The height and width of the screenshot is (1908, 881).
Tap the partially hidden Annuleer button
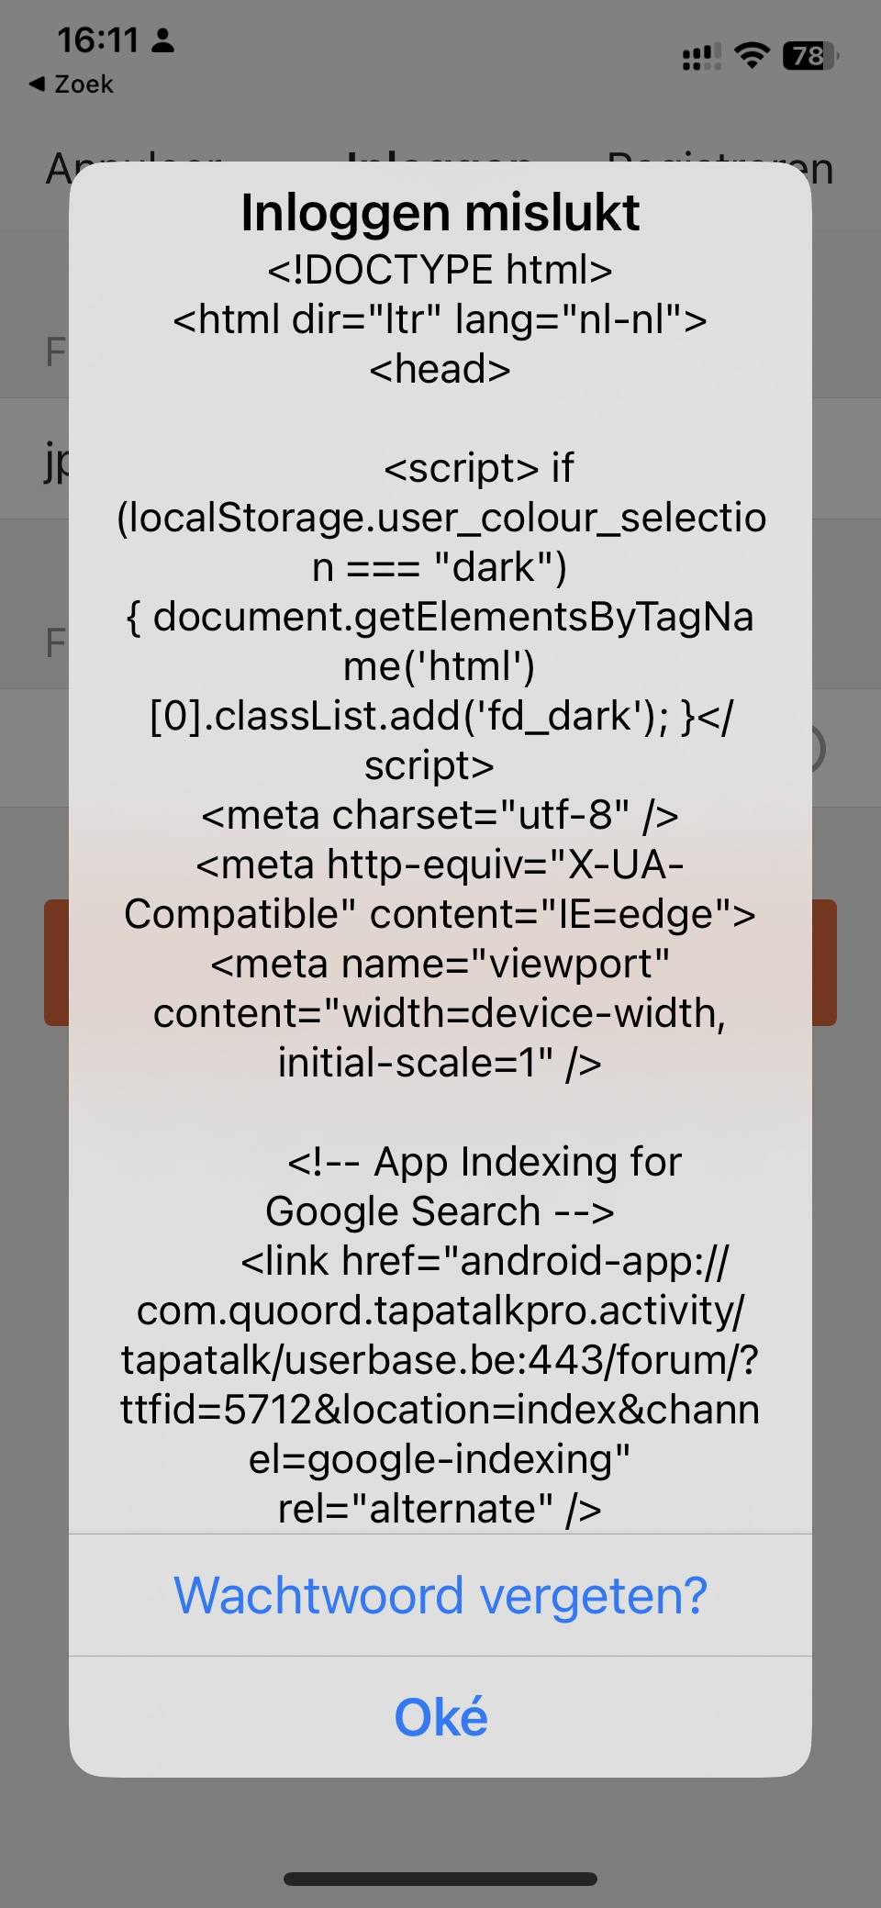57,167
